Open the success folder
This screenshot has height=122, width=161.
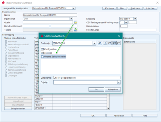46,53
